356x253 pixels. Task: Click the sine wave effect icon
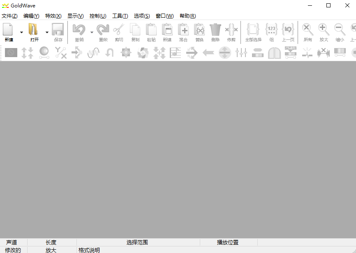[x=93, y=53]
